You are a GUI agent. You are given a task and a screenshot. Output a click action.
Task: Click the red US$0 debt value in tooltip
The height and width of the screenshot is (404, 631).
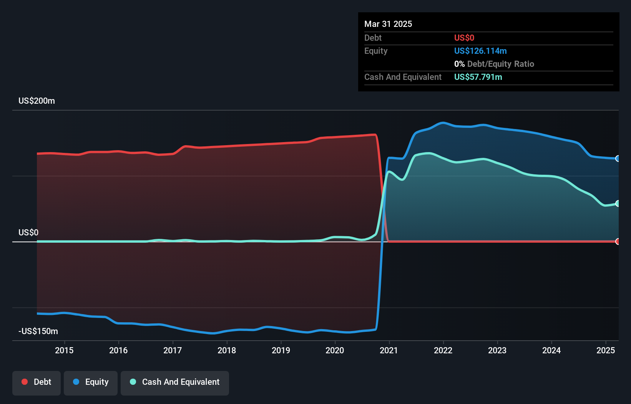464,38
